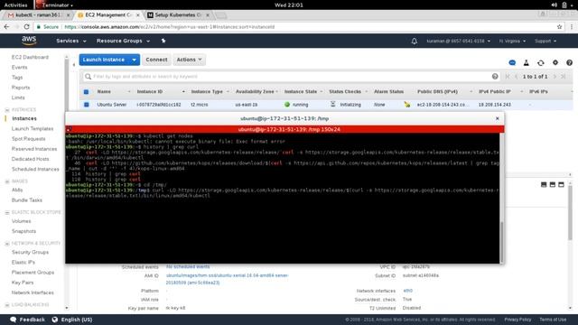Toggle the select-all instances checkbox
The height and width of the screenshot is (325, 578).
[x=86, y=92]
